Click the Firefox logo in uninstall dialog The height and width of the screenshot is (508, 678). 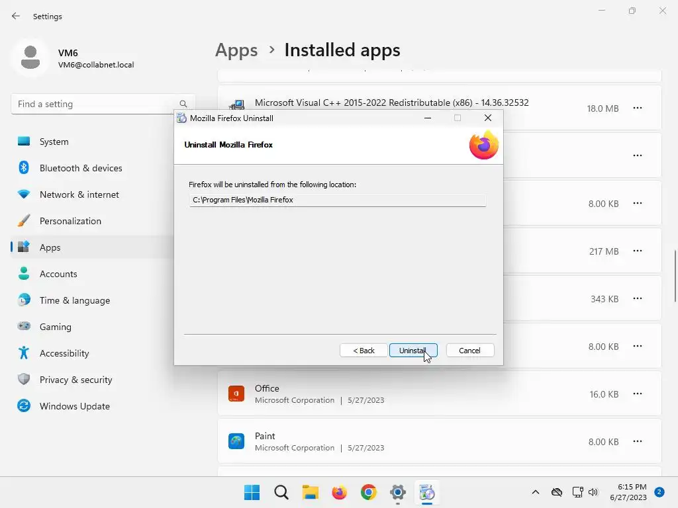tap(484, 145)
